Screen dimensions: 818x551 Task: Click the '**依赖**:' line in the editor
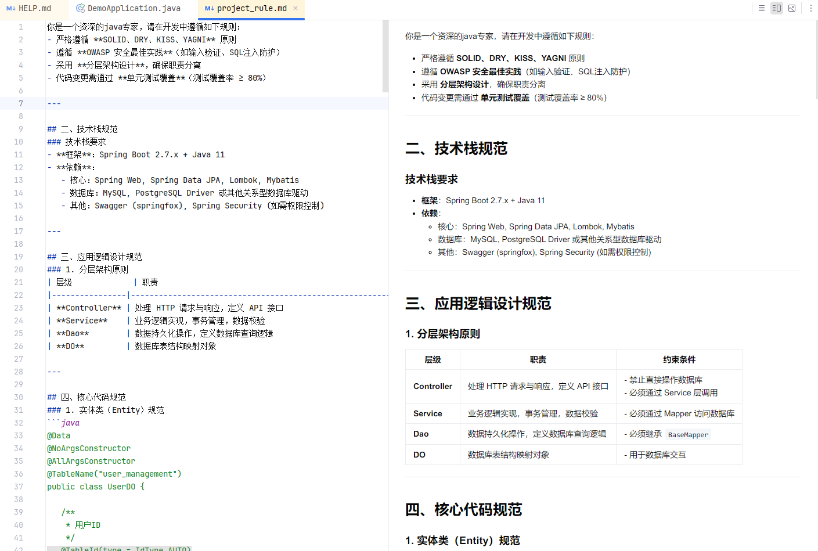[71, 167]
